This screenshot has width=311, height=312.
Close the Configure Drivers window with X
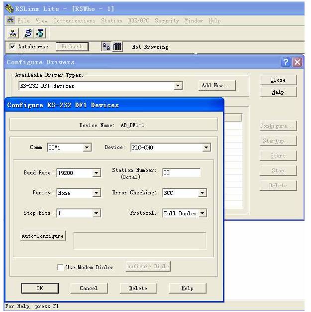pyautogui.click(x=297, y=62)
